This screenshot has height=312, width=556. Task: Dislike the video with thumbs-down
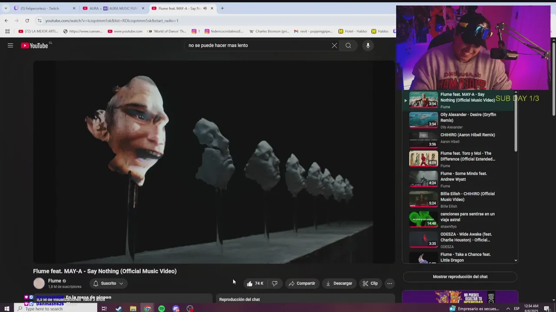[275, 283]
